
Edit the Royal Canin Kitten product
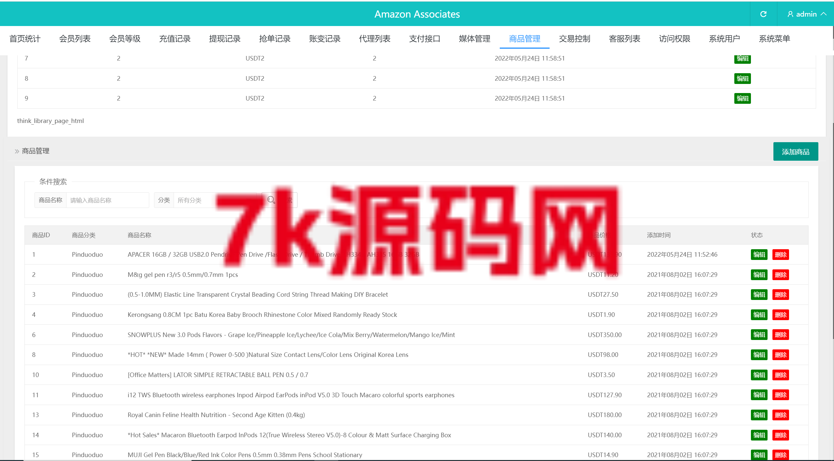[x=759, y=415]
